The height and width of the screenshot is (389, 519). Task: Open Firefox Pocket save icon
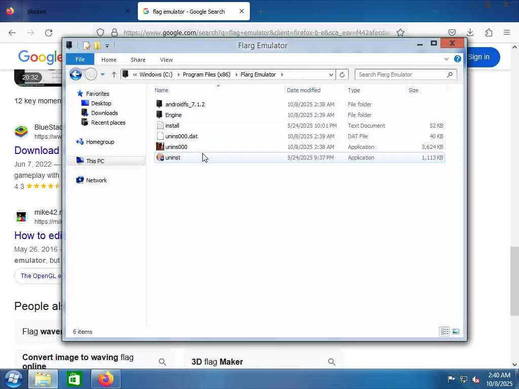pyautogui.click(x=452, y=32)
